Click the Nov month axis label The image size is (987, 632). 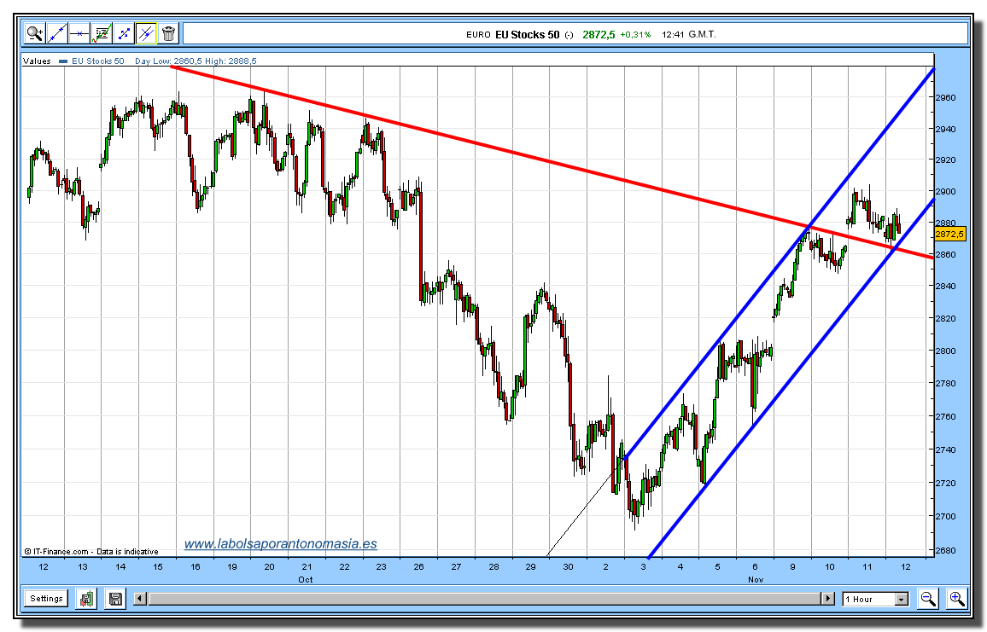[x=756, y=579]
